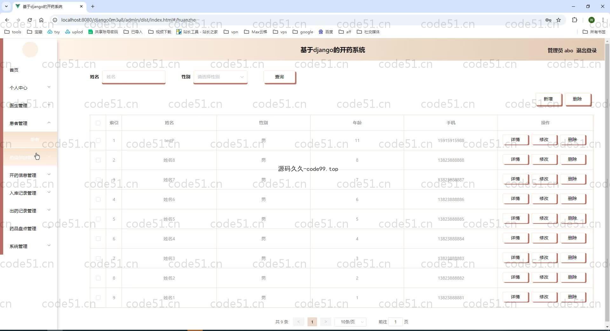Click 退出登录 to log out
Image resolution: width=610 pixels, height=331 pixels.
(x=586, y=50)
